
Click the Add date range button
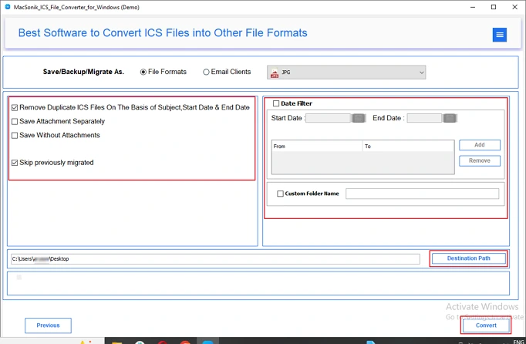480,145
